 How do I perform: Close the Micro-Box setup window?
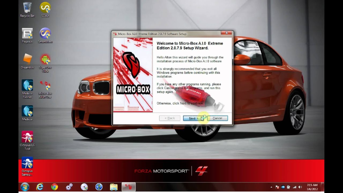(x=226, y=33)
